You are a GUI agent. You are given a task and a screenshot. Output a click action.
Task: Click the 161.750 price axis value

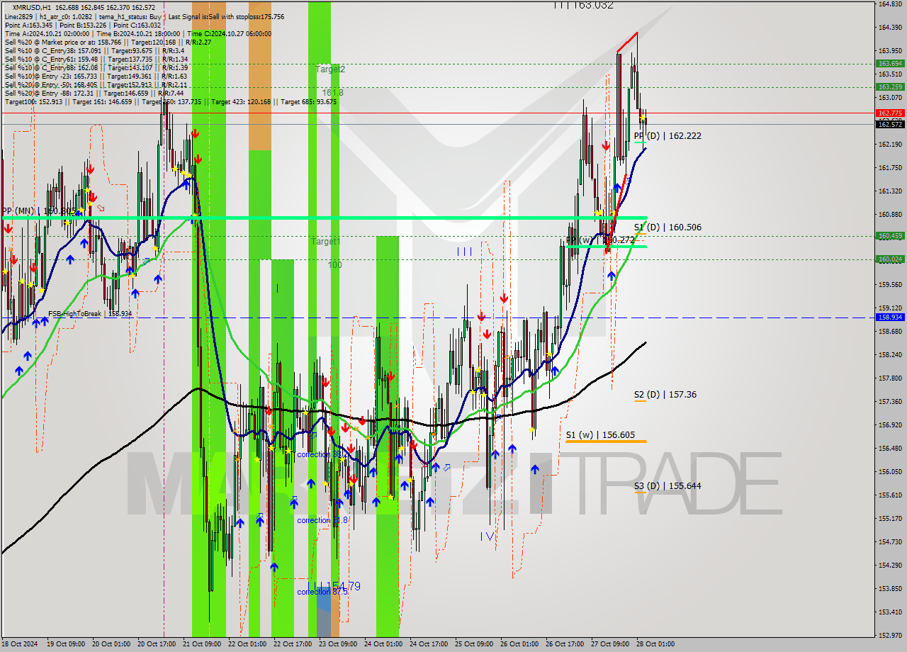[889, 168]
